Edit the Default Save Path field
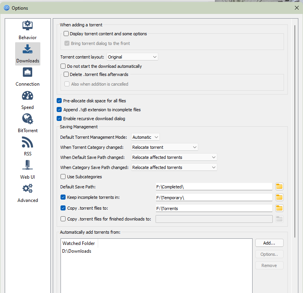Viewport: 303px width, 293px height. pos(214,187)
